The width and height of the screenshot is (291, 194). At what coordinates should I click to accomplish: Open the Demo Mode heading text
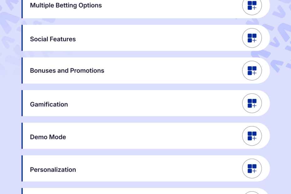pyautogui.click(x=48, y=137)
